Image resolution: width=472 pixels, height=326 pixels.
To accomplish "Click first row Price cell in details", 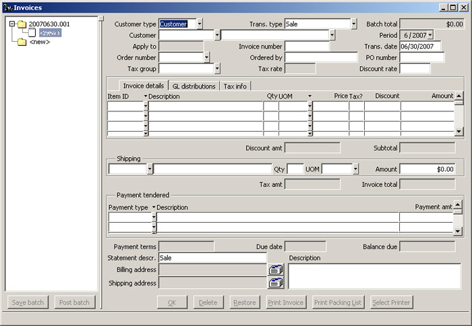I will [x=330, y=106].
